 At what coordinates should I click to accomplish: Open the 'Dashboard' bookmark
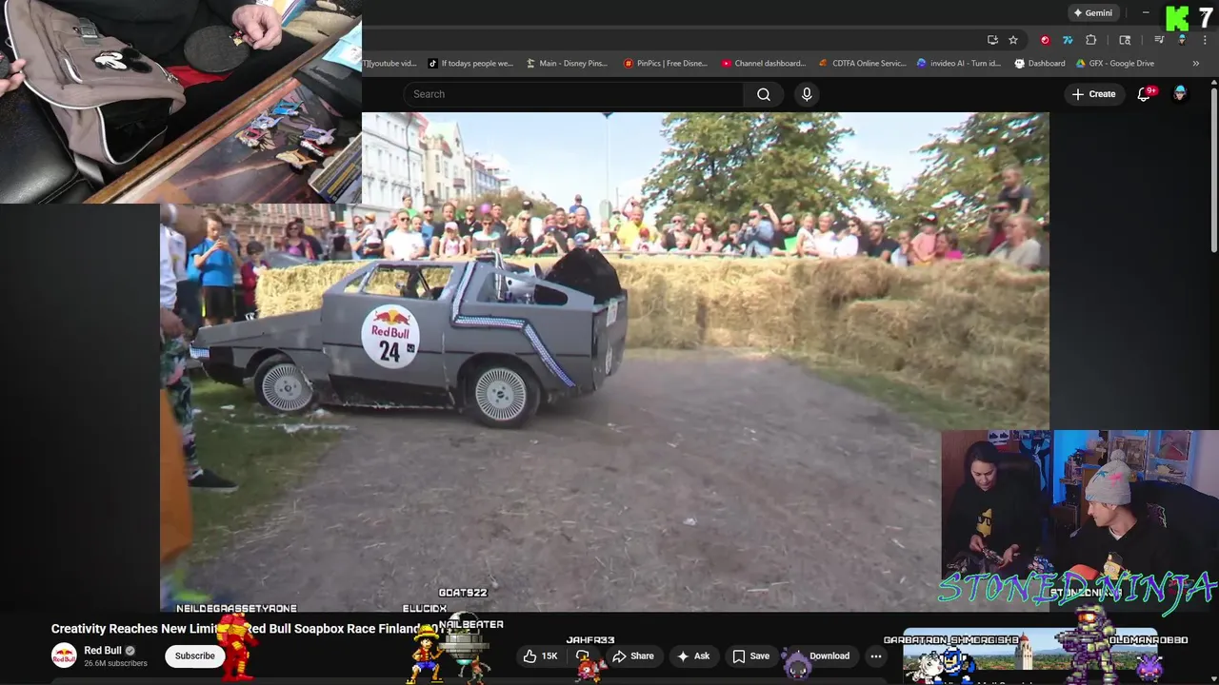1040,64
